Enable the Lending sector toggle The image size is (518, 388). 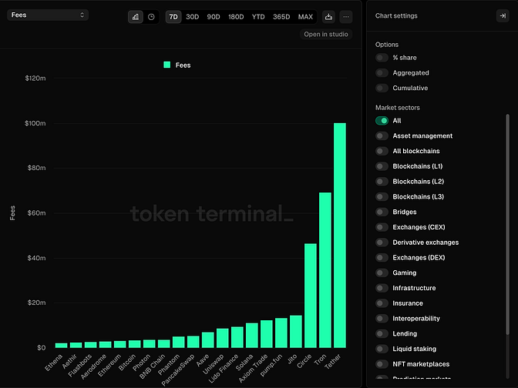point(382,333)
